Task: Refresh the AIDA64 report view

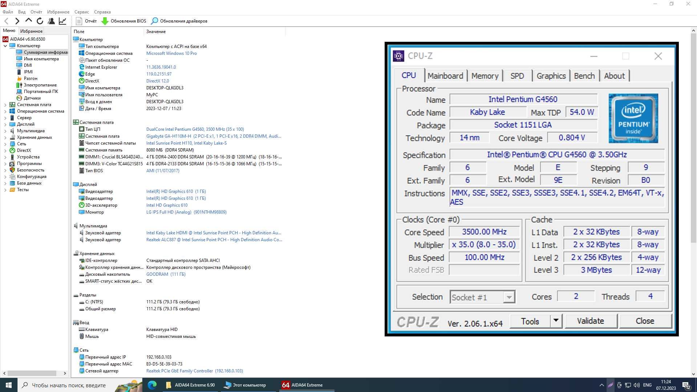Action: 40,21
